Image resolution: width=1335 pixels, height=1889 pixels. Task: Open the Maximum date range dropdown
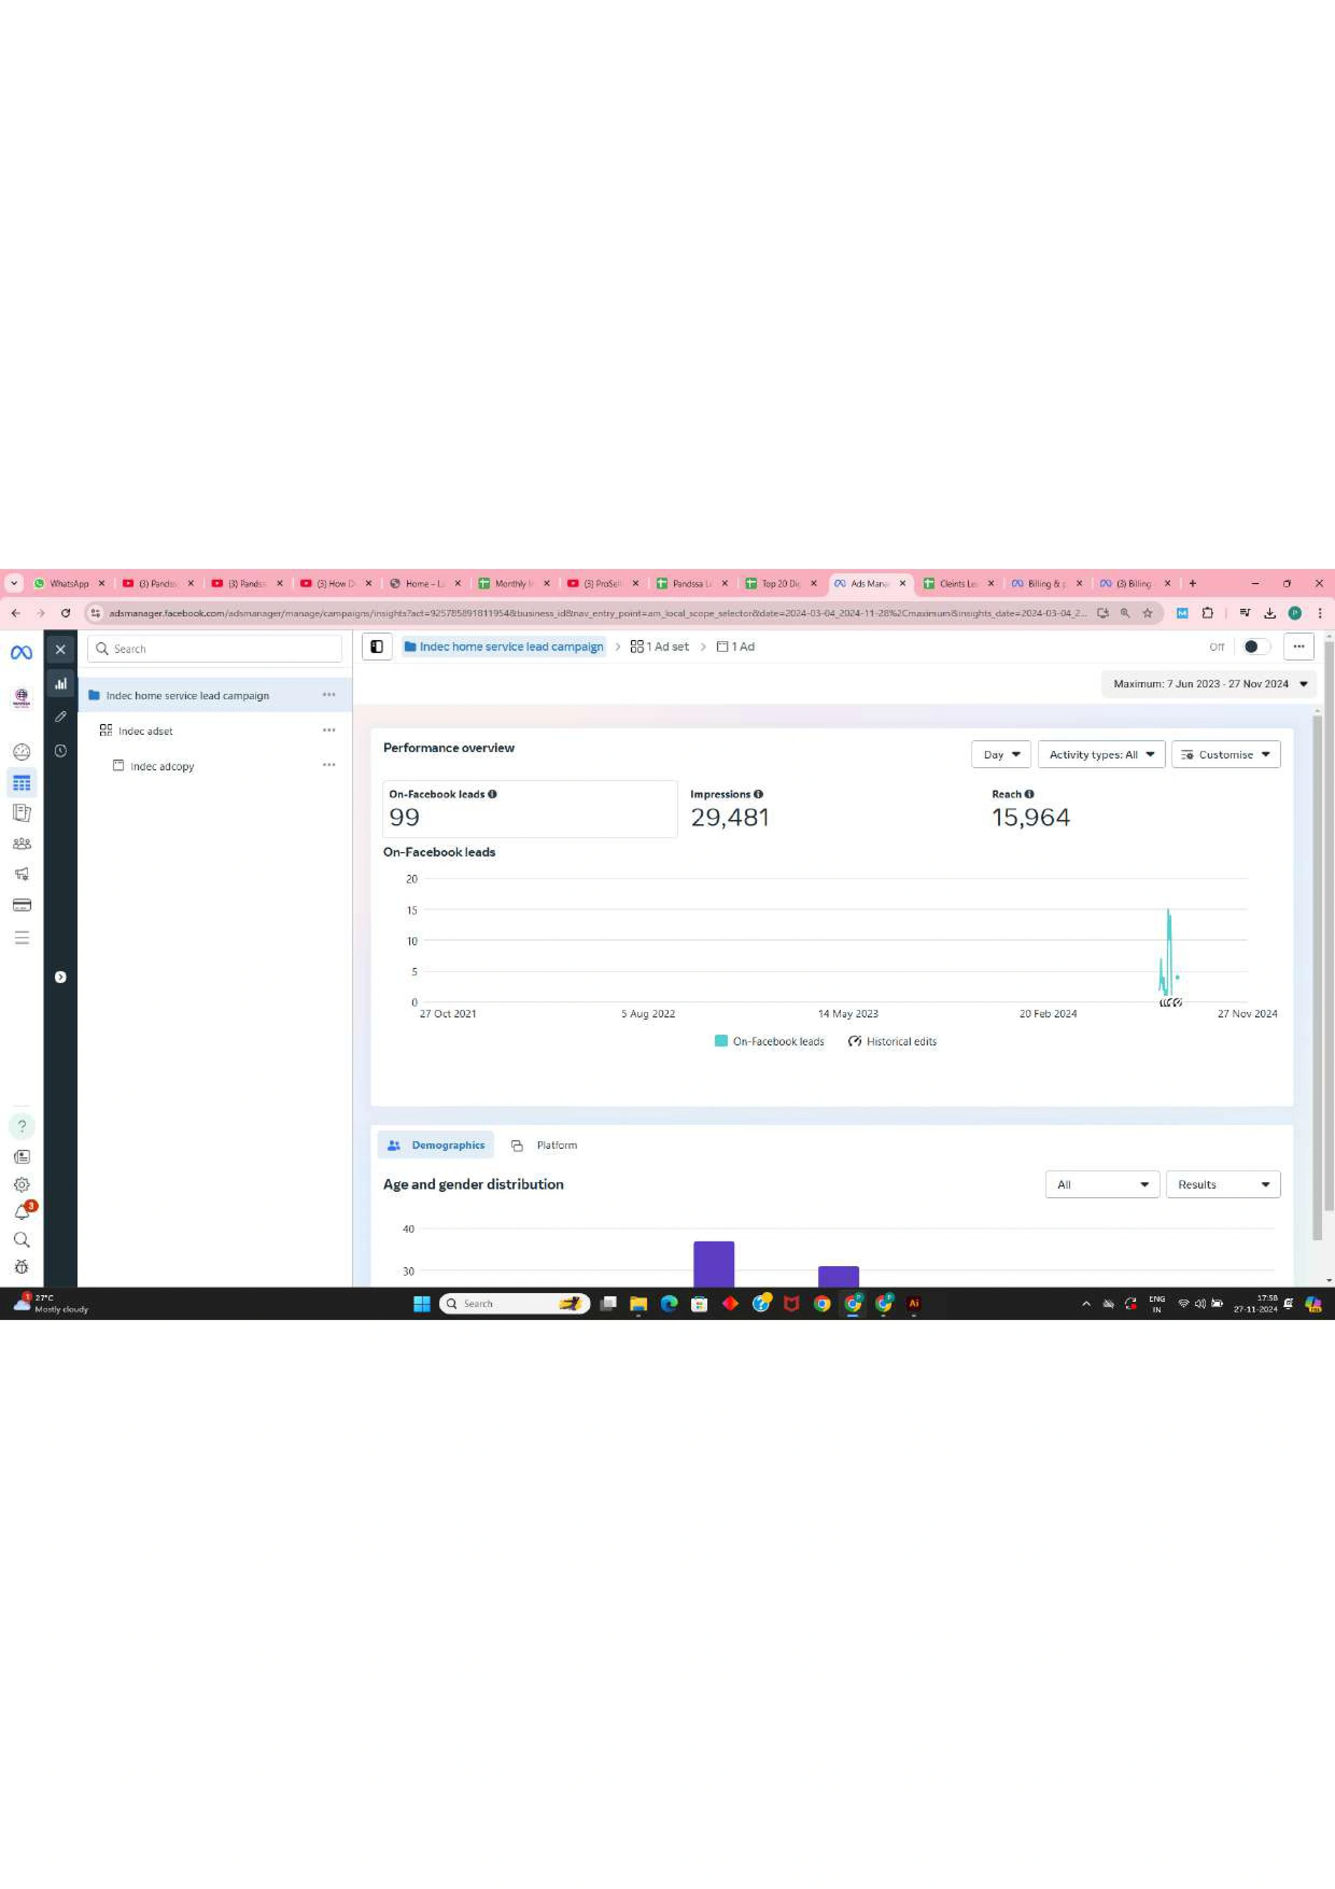[1209, 684]
